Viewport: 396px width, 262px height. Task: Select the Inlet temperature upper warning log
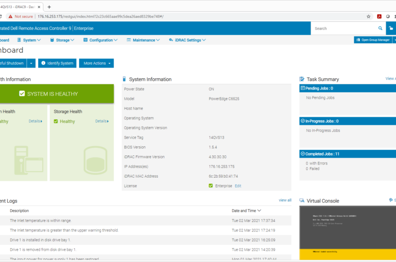(146, 230)
